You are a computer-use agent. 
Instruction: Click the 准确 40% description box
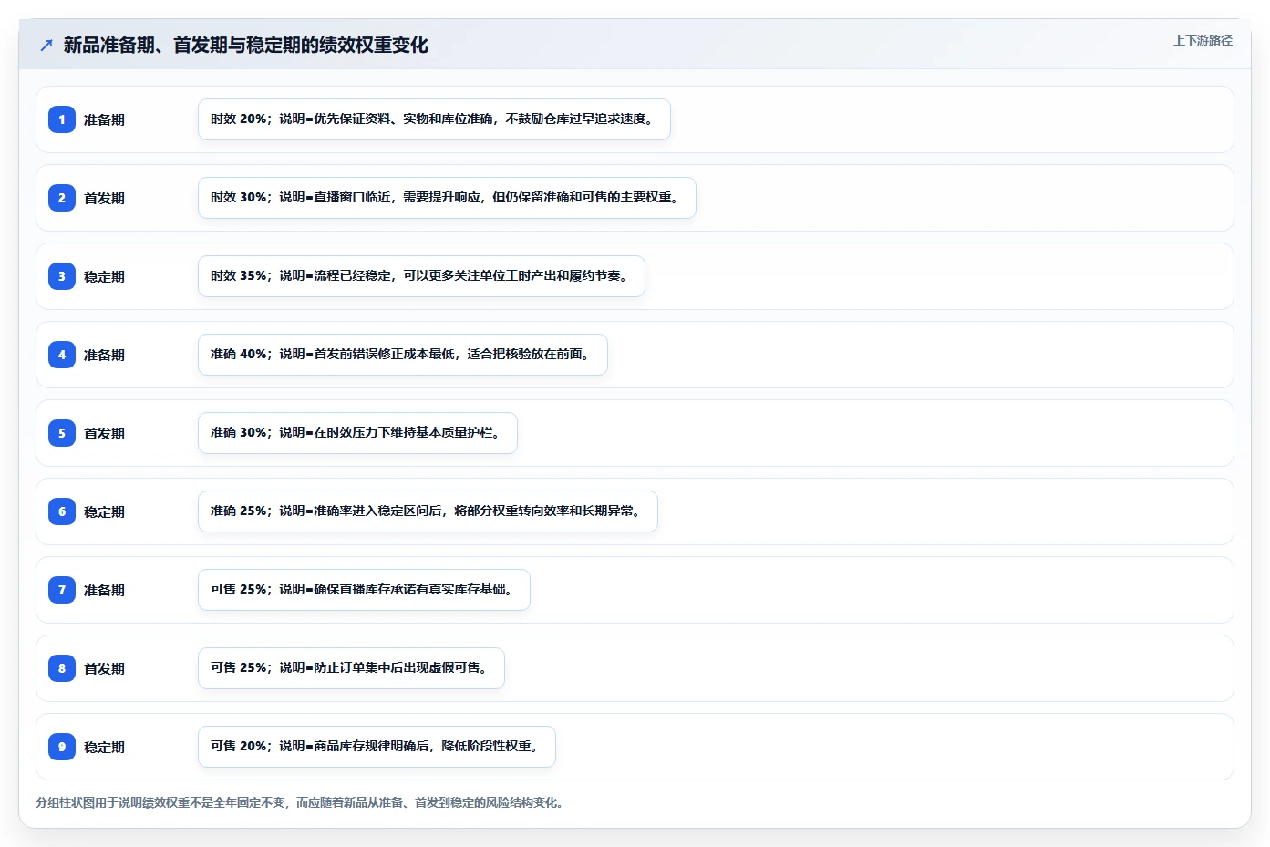click(x=402, y=355)
